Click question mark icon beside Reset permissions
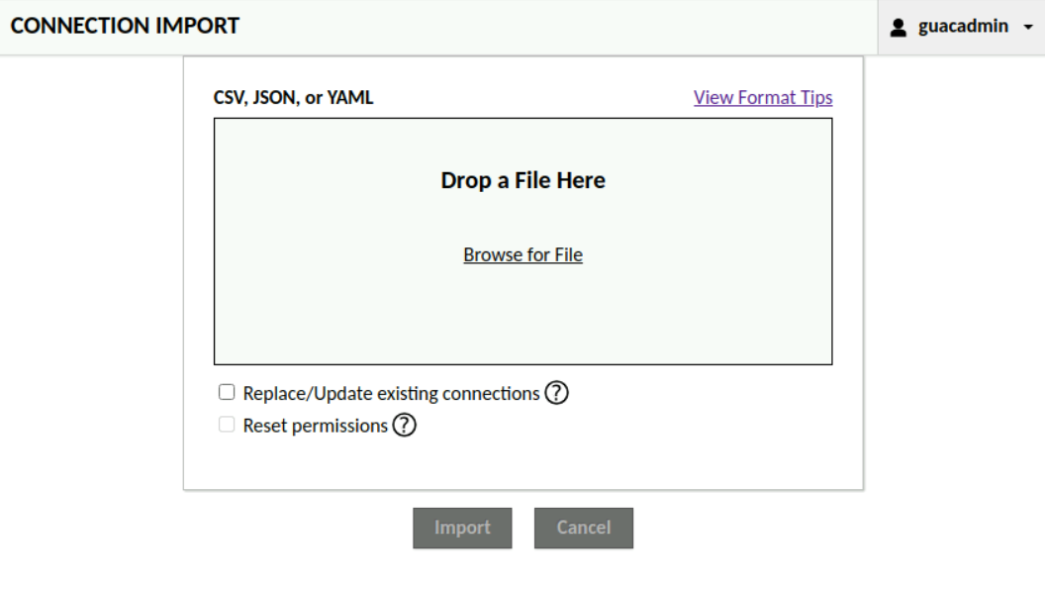This screenshot has width=1045, height=590. tap(405, 426)
